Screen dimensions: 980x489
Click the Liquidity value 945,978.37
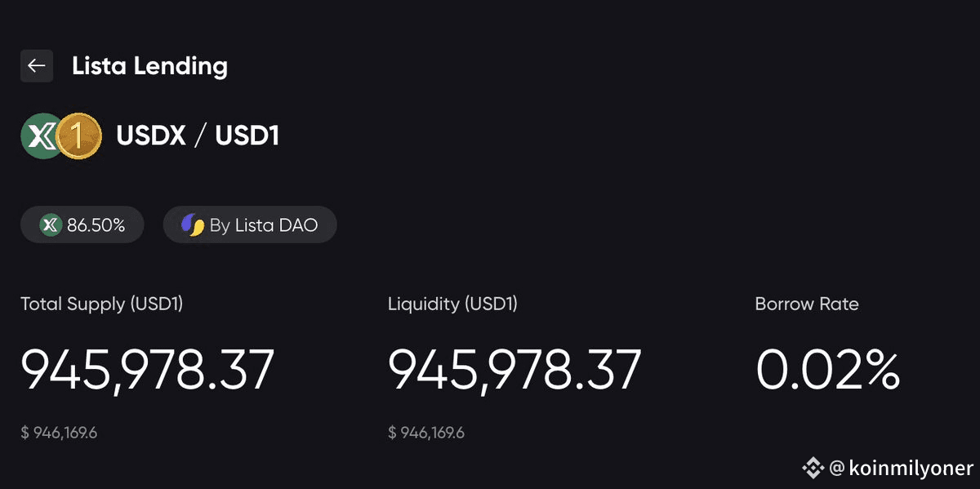514,370
